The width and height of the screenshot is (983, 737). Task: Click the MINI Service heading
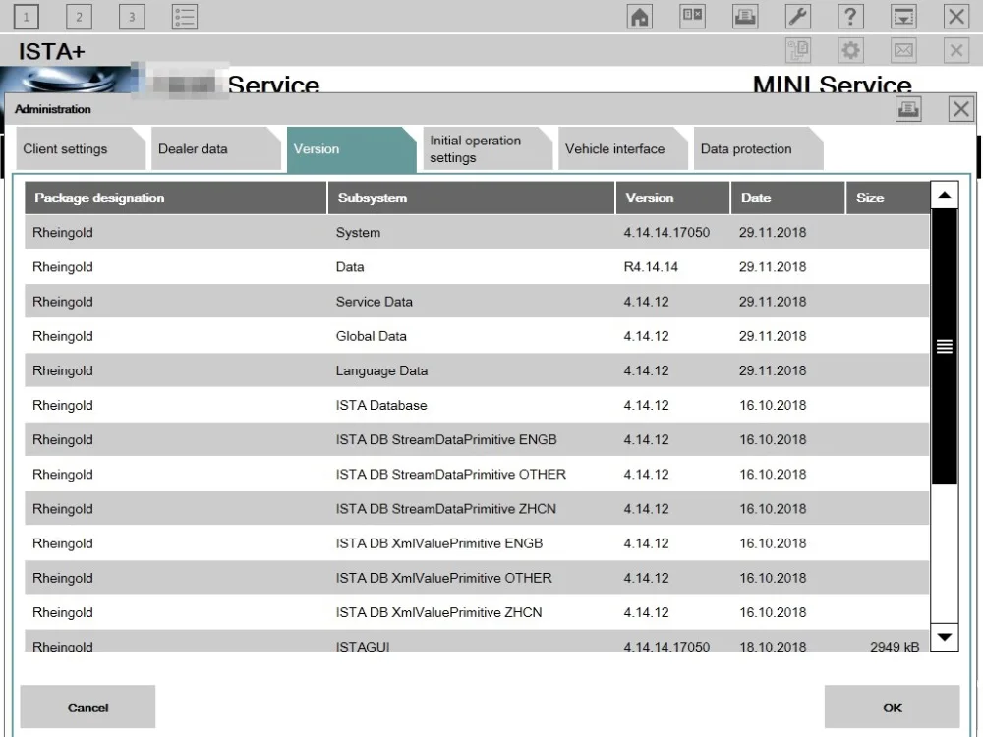click(832, 84)
